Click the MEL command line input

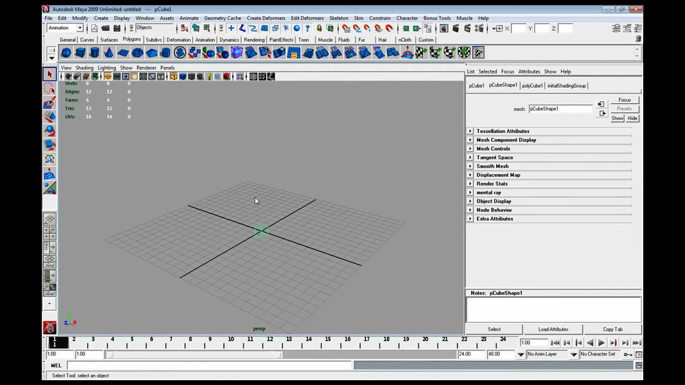[x=209, y=365]
